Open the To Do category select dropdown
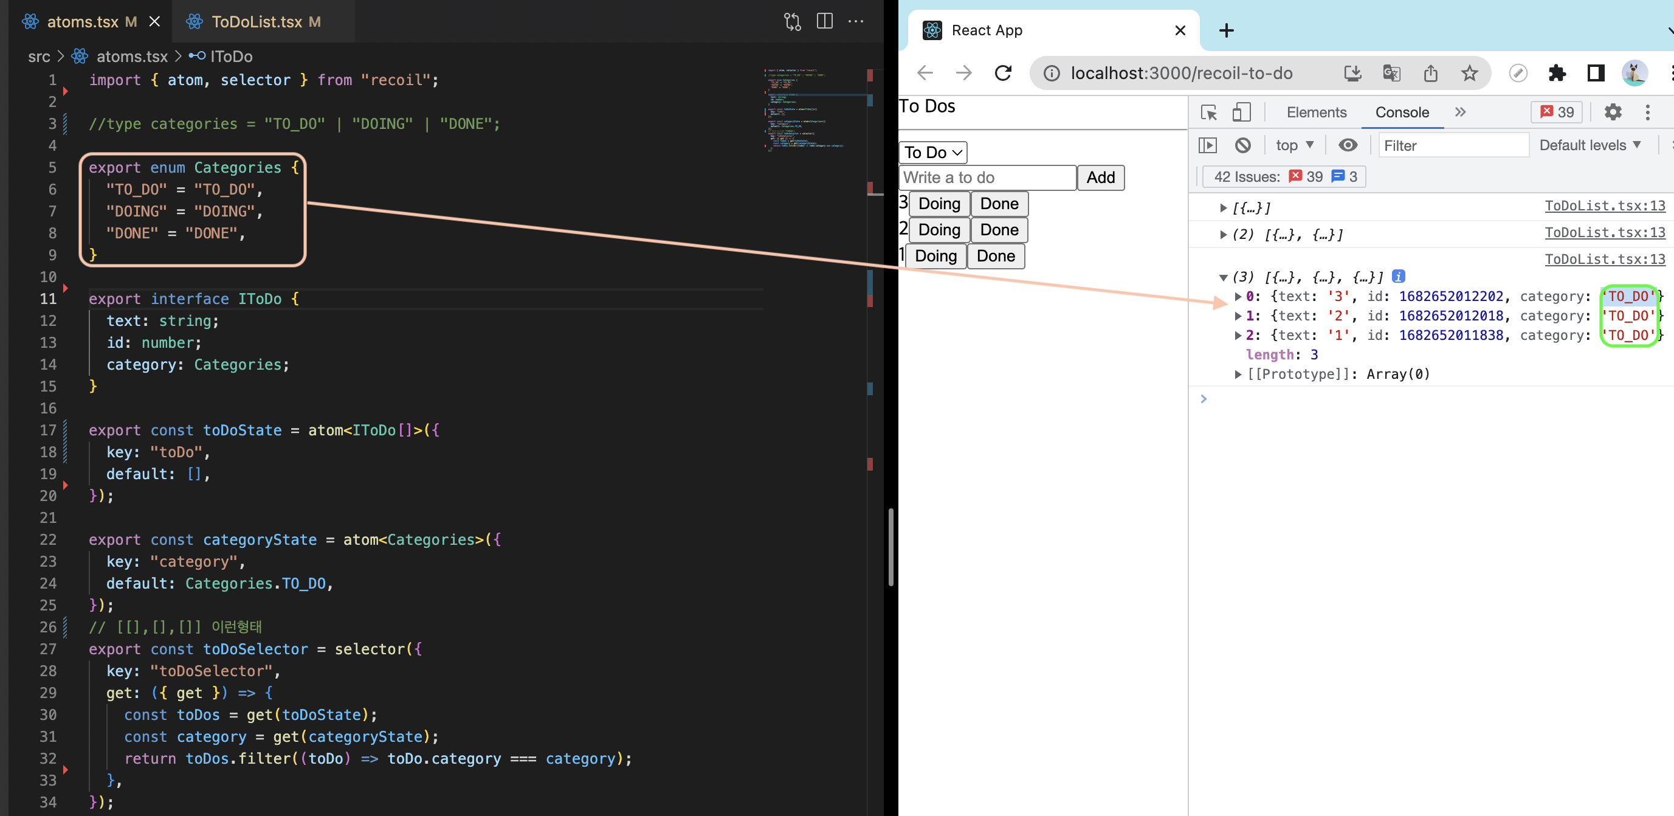Image resolution: width=1674 pixels, height=816 pixels. pyautogui.click(x=932, y=152)
